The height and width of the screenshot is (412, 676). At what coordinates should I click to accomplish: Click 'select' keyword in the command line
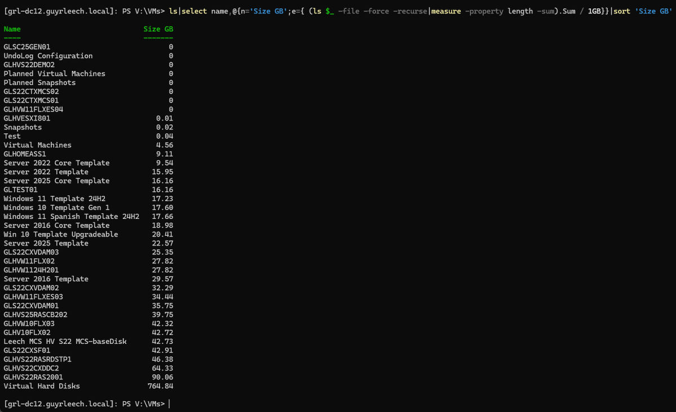tap(194, 11)
